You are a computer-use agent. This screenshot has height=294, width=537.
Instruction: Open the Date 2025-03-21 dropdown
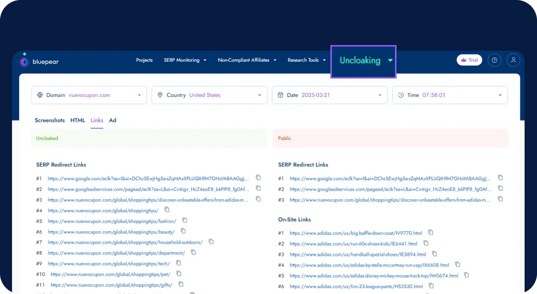pos(330,95)
